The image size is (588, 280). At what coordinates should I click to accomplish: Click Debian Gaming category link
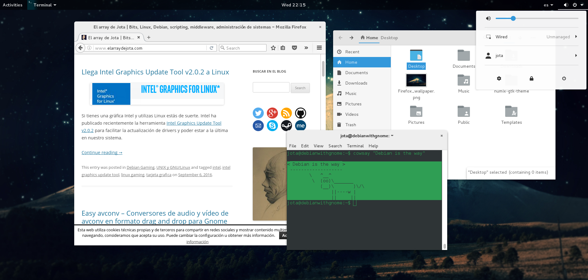click(140, 167)
